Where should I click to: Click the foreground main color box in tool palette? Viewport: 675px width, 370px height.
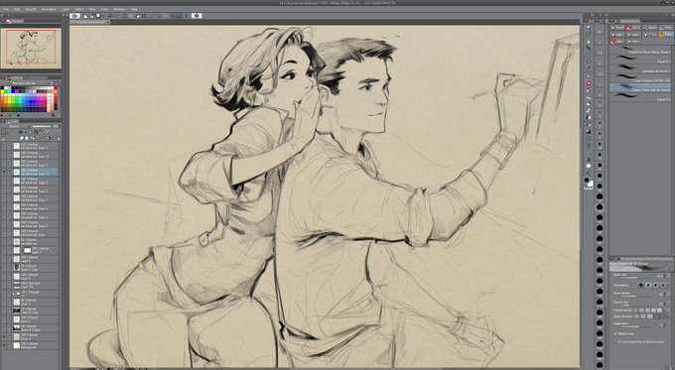coord(587,181)
